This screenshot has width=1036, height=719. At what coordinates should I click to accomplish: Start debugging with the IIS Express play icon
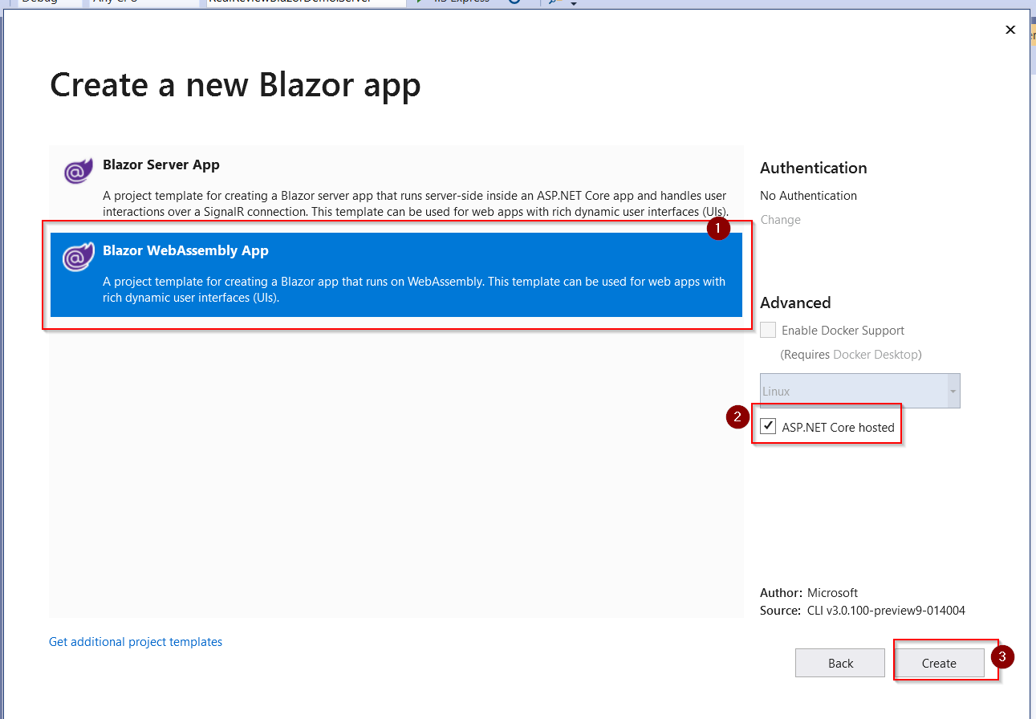coord(419,2)
